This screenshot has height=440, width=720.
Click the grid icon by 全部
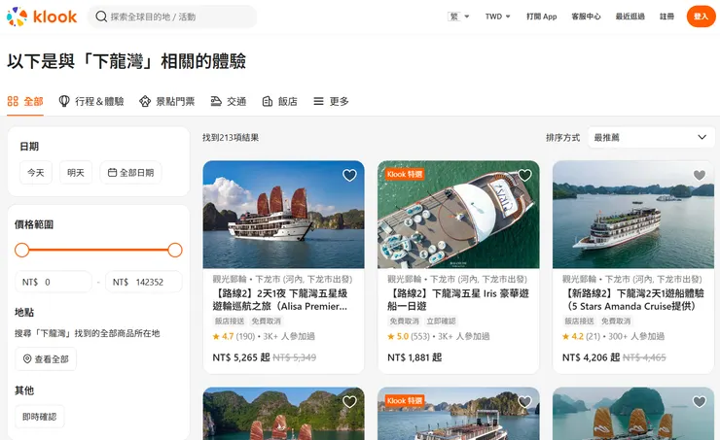[13, 101]
